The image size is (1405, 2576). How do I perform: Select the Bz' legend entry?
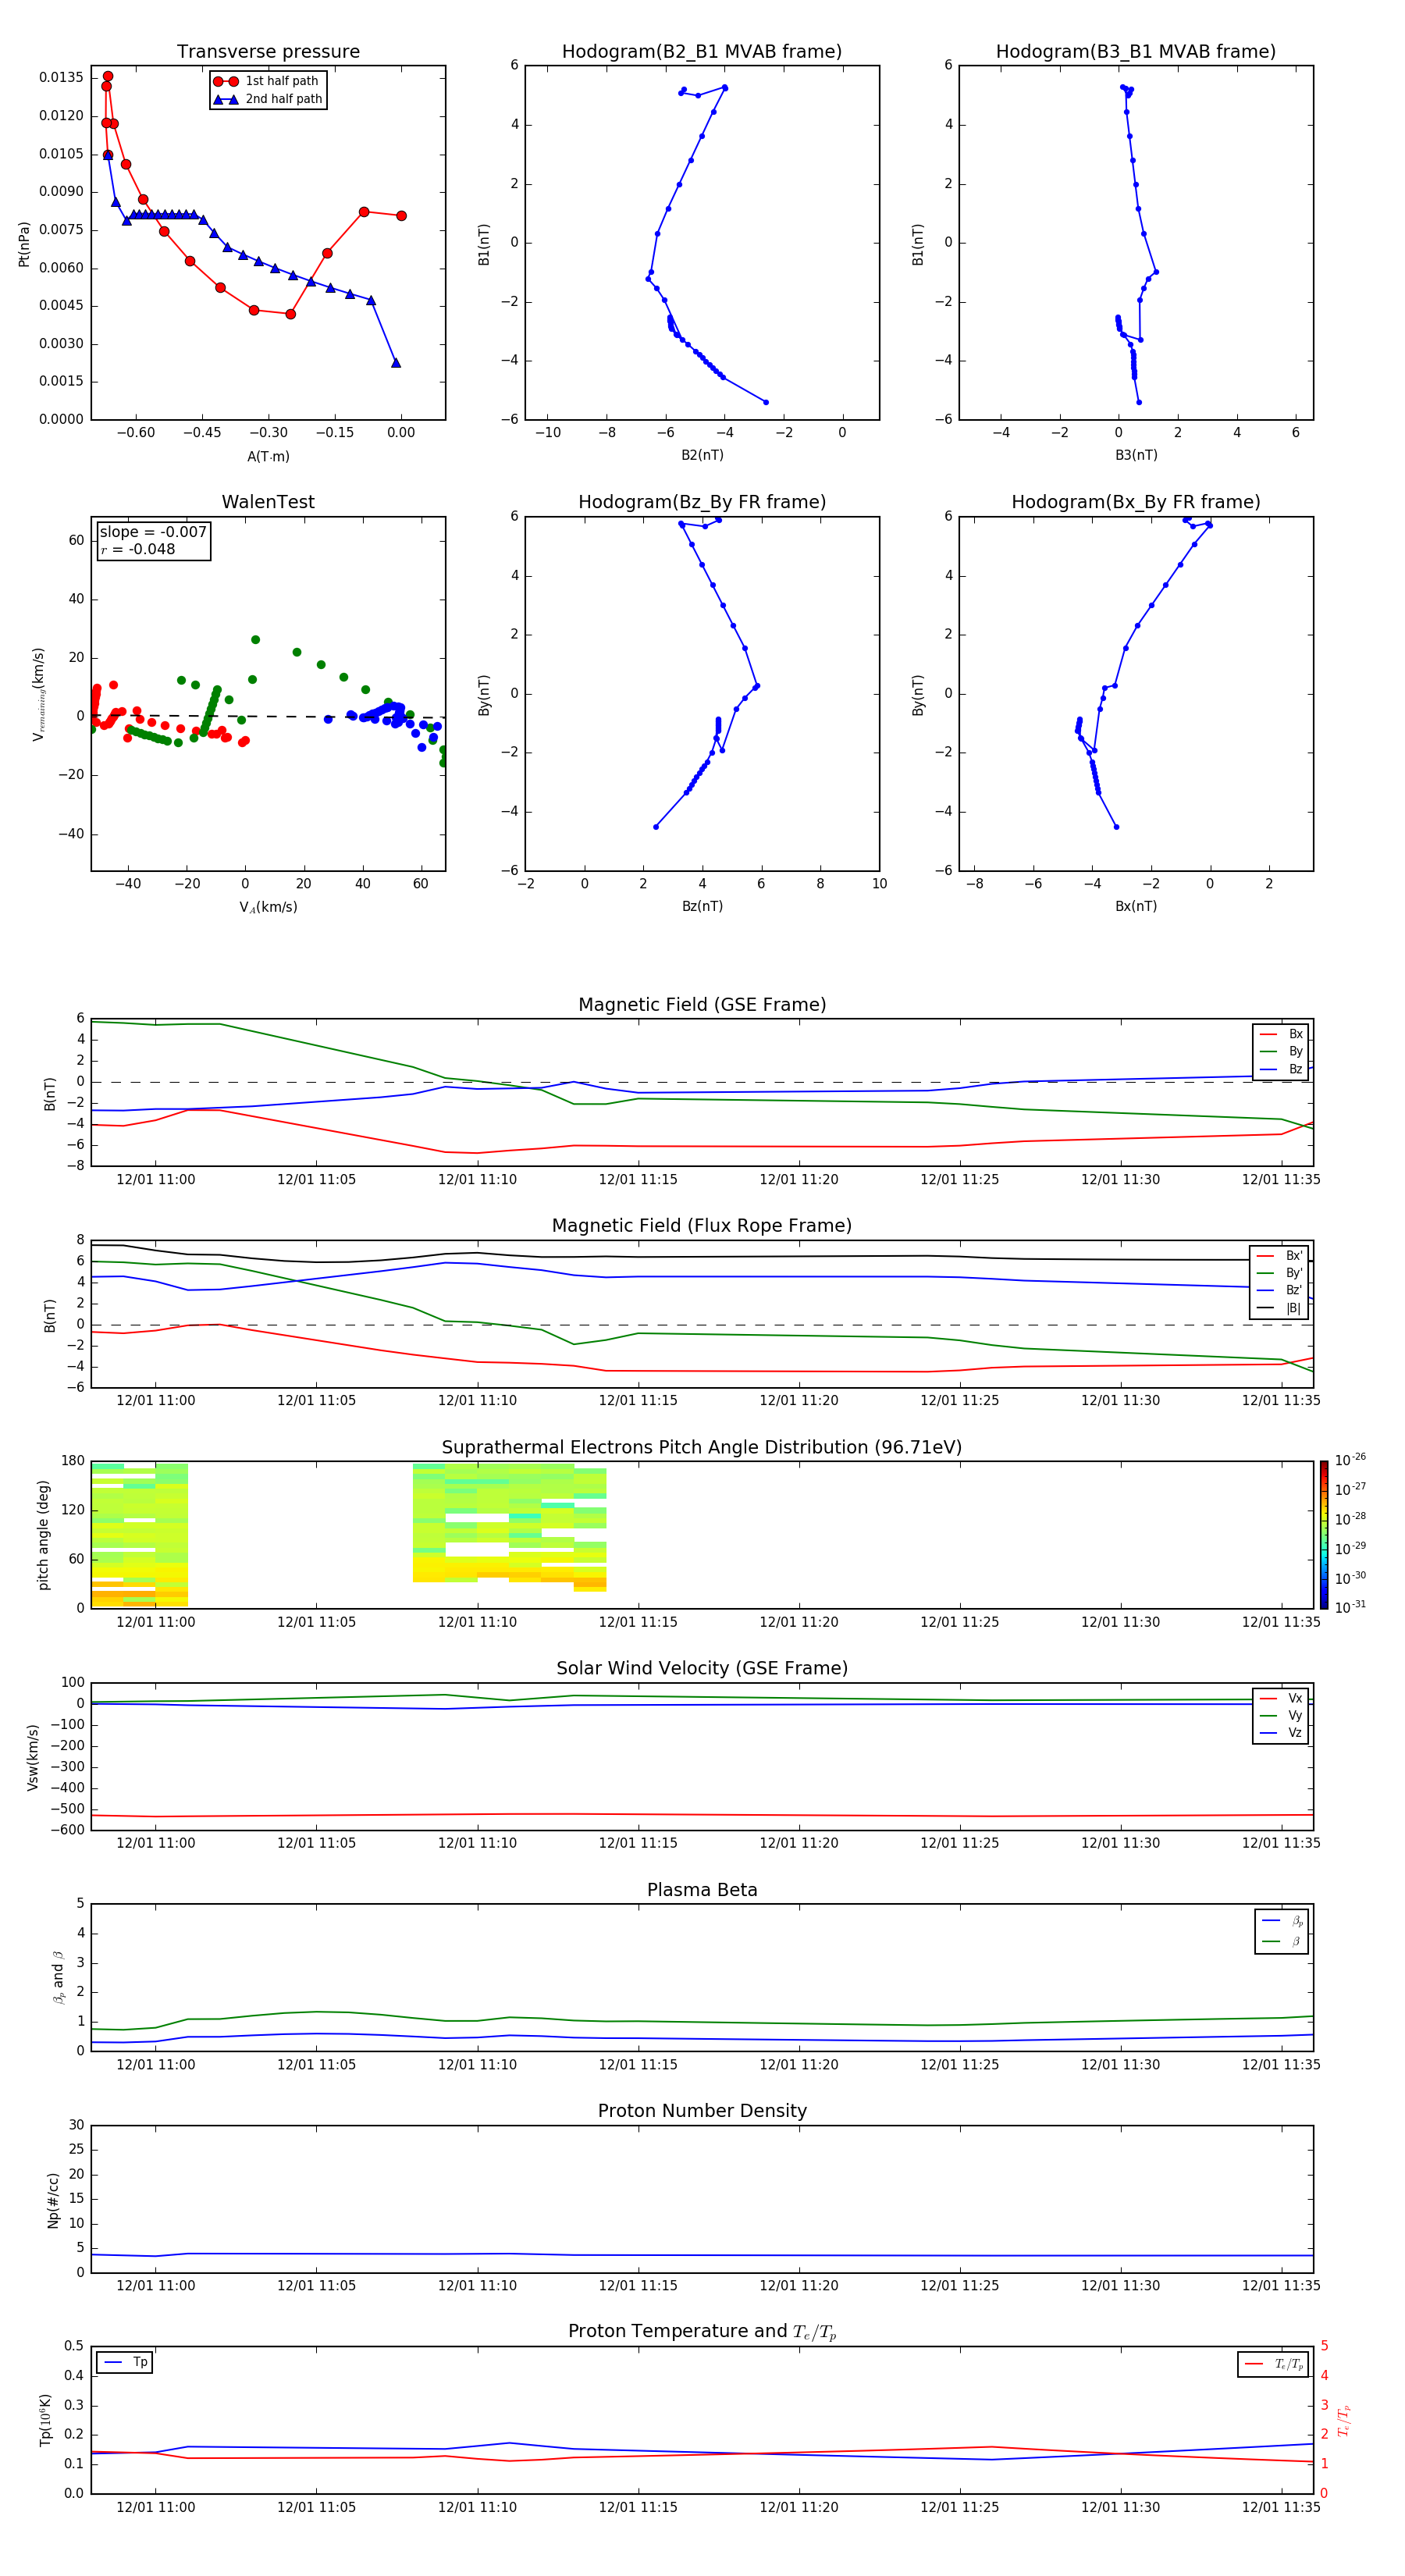click(1280, 1290)
